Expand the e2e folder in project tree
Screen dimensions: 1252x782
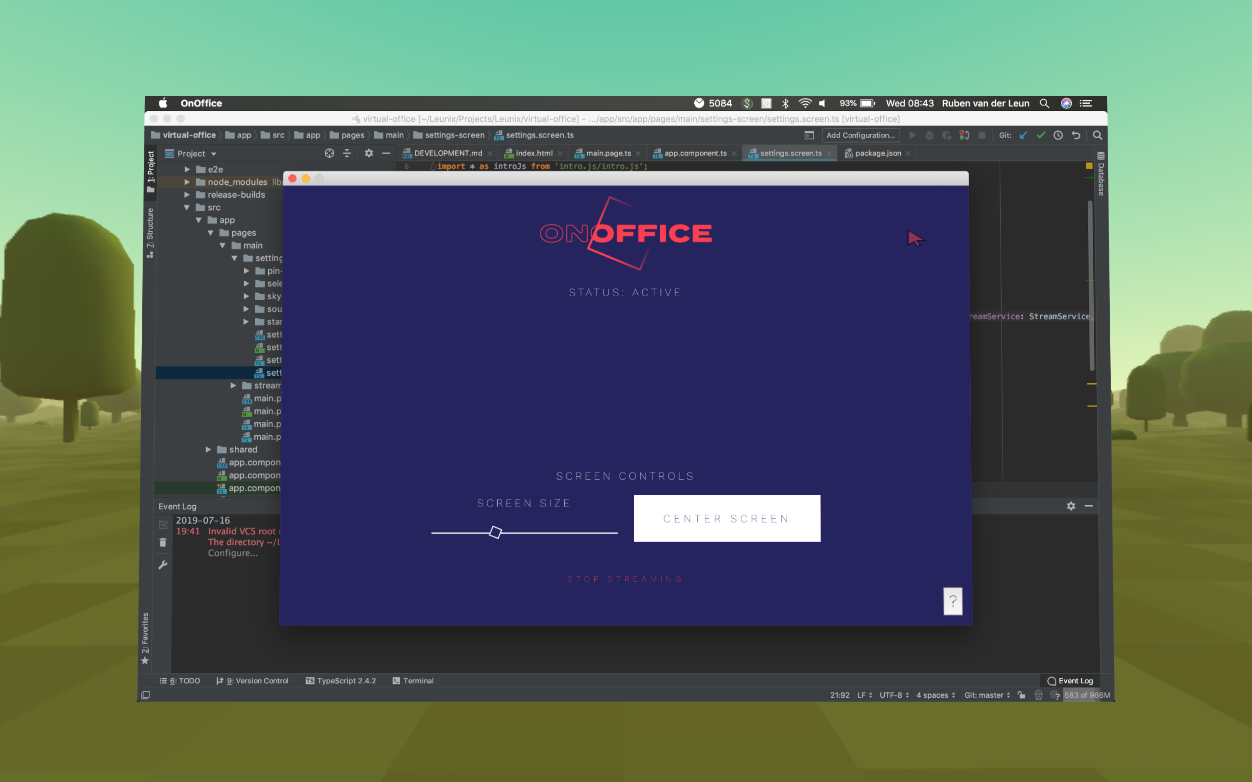tap(187, 169)
